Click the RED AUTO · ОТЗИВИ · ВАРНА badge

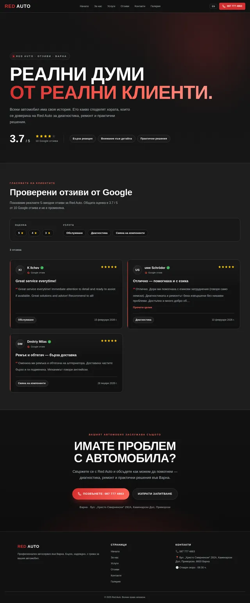coord(40,56)
